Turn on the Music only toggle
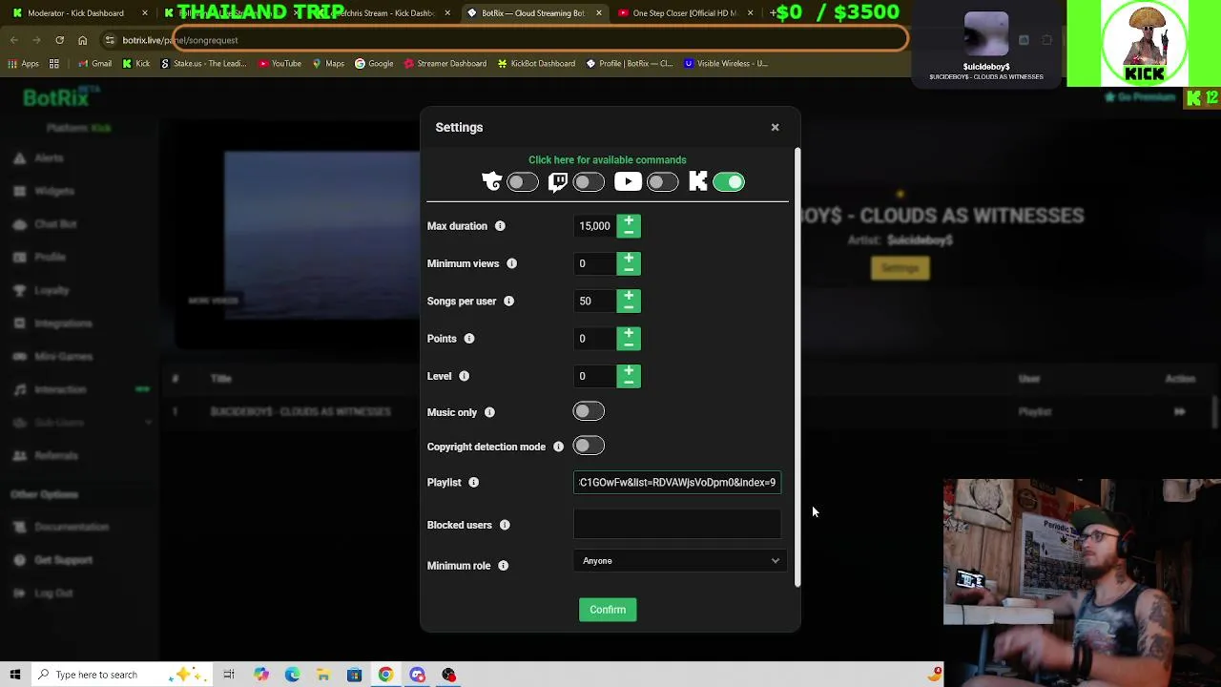1221x687 pixels. click(589, 411)
